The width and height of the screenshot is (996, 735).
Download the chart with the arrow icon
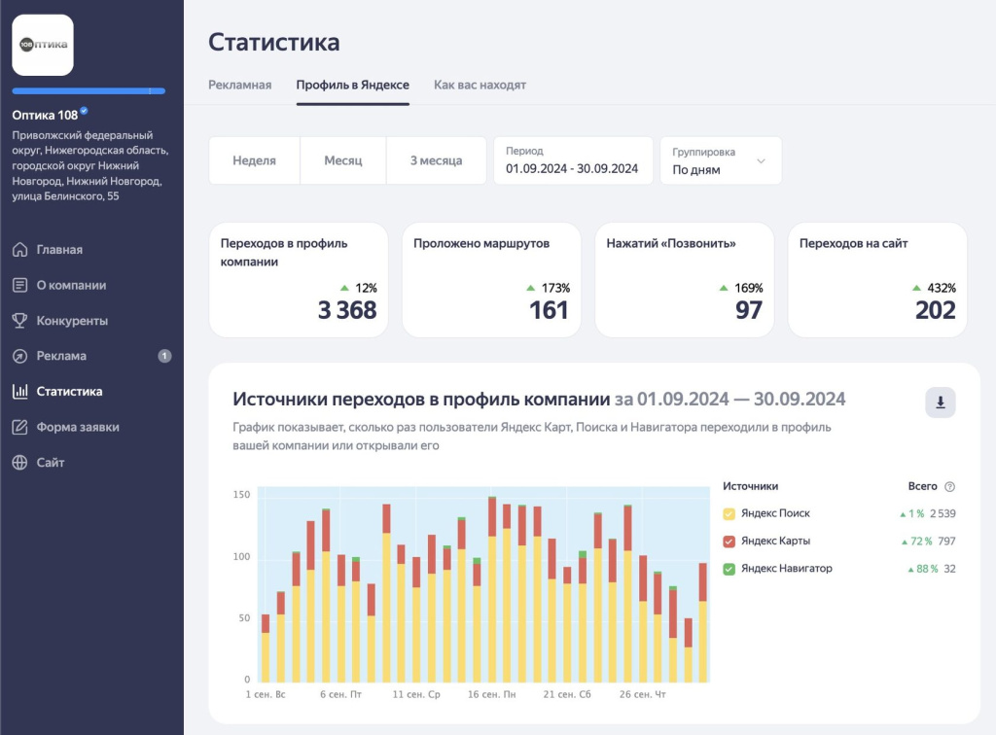coord(941,402)
